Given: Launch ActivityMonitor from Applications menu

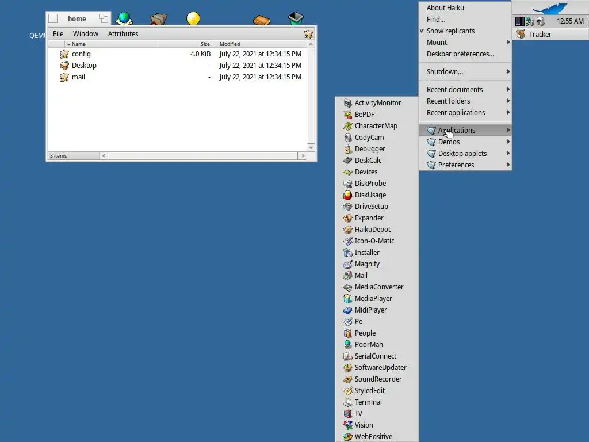Looking at the screenshot, I should (377, 102).
